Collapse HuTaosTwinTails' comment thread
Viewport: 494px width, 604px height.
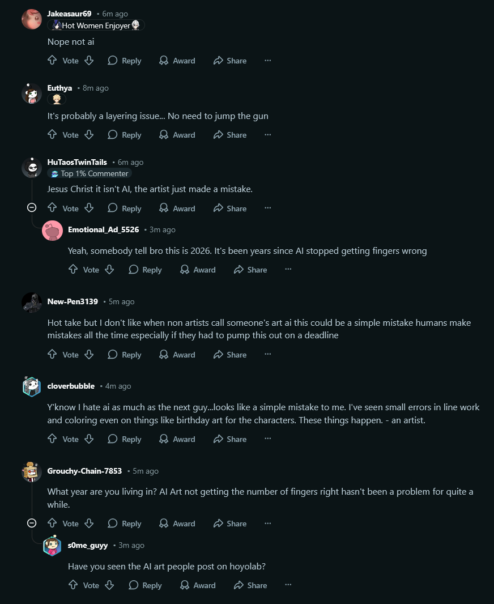tap(32, 208)
